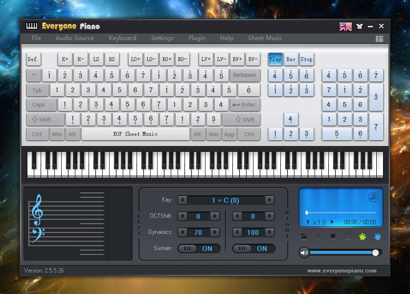This screenshot has width=410, height=294.
Task: Increase the LEFT hand OCTShift value
Action: [215, 216]
